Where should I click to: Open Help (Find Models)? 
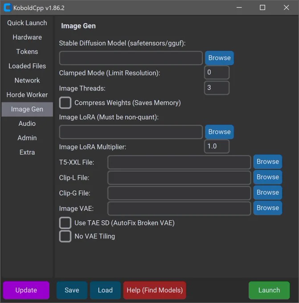pyautogui.click(x=155, y=290)
